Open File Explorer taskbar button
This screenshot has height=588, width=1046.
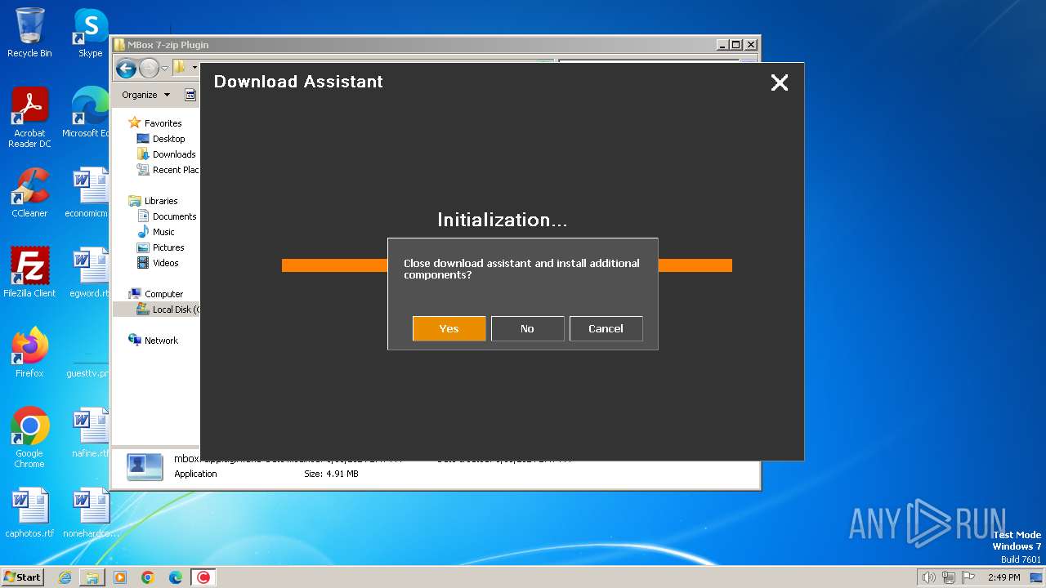click(92, 577)
